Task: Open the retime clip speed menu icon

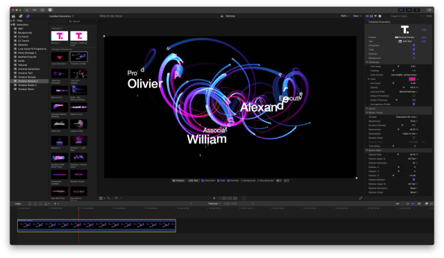Action: [117, 198]
